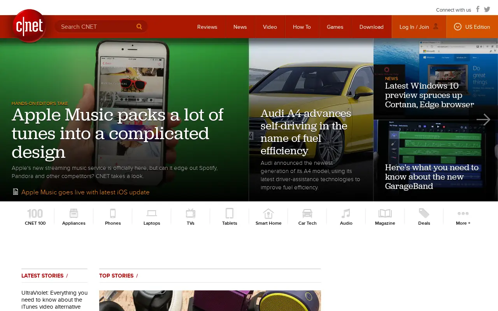Image resolution: width=498 pixels, height=311 pixels.
Task: Open 'Apple Music goes live with latest iOS update' link
Action: pos(86,192)
